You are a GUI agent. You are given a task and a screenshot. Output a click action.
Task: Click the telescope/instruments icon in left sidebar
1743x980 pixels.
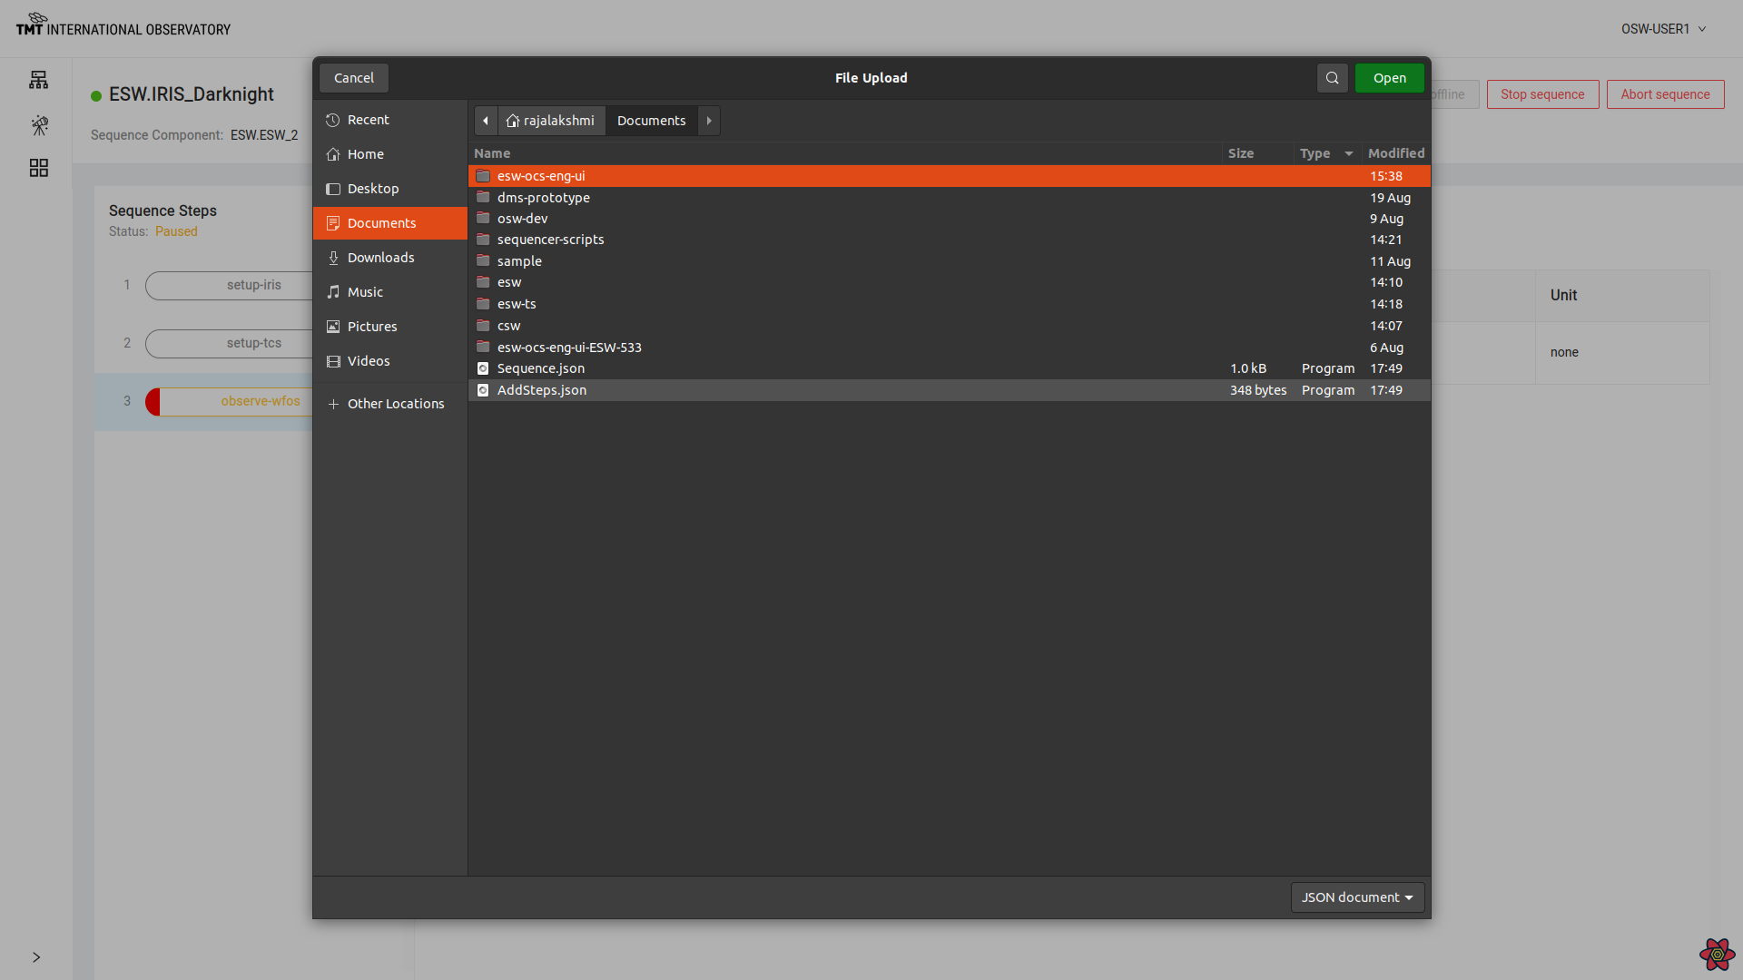[x=38, y=124]
